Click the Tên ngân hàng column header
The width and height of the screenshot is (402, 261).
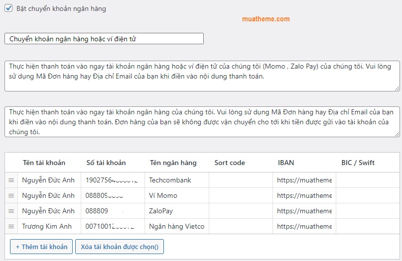173,163
